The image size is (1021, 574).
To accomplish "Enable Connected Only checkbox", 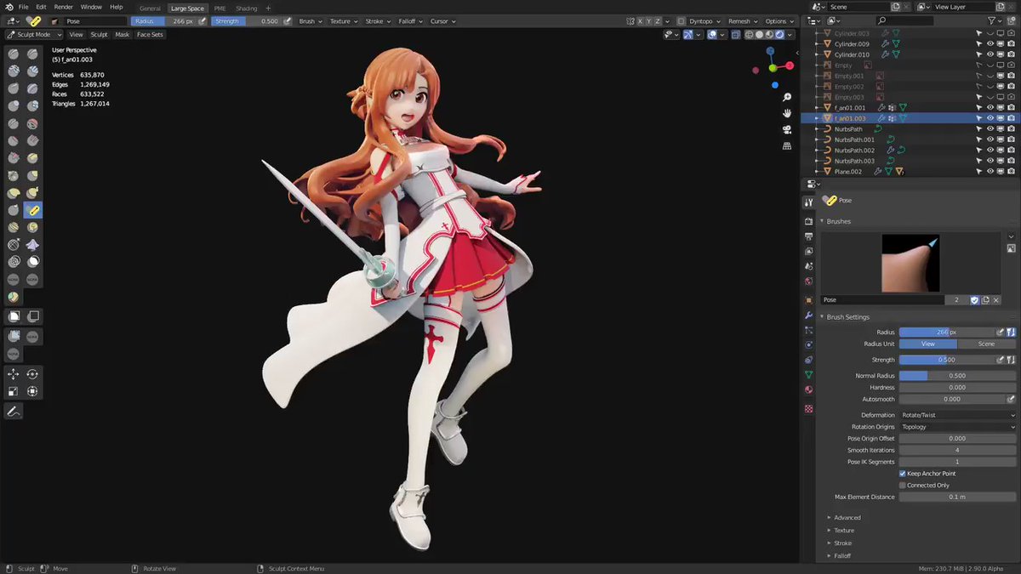I will pos(903,485).
